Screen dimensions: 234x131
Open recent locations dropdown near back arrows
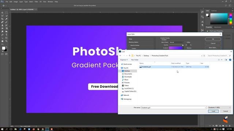tap(127, 56)
